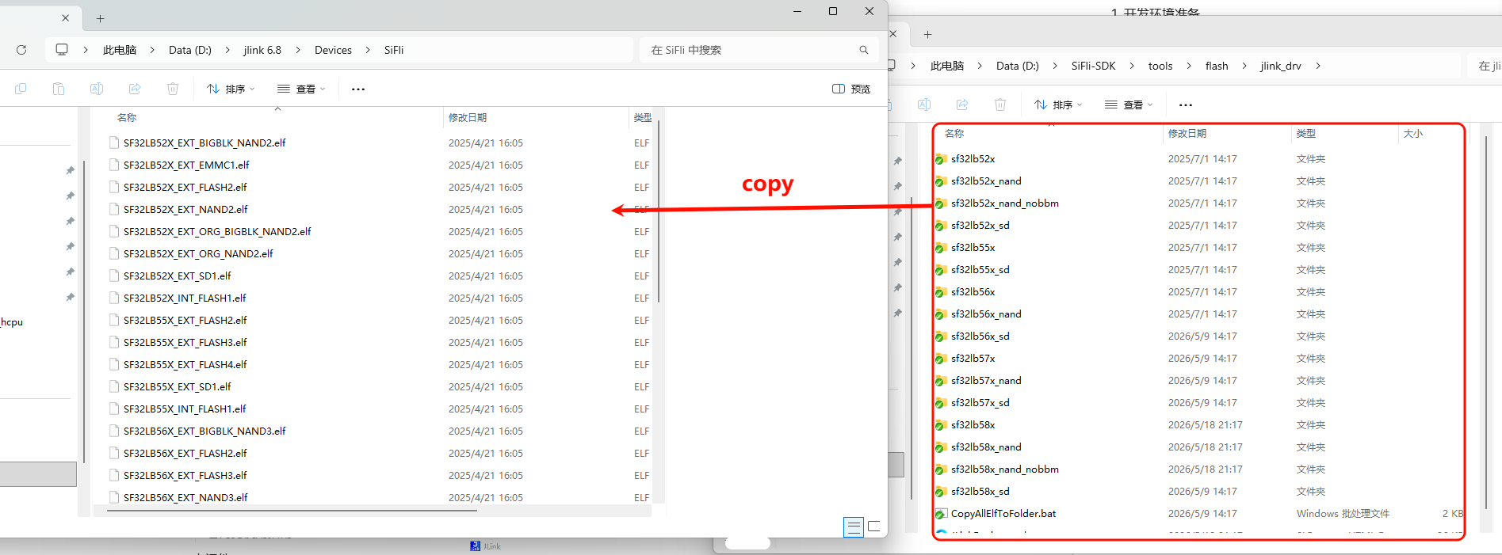Select SF32LB56X_EXT_FLASH3.elf file
The image size is (1502, 555).
pyautogui.click(x=185, y=475)
